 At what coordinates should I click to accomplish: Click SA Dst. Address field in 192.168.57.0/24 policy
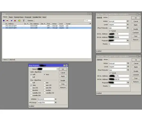tap(119, 79)
